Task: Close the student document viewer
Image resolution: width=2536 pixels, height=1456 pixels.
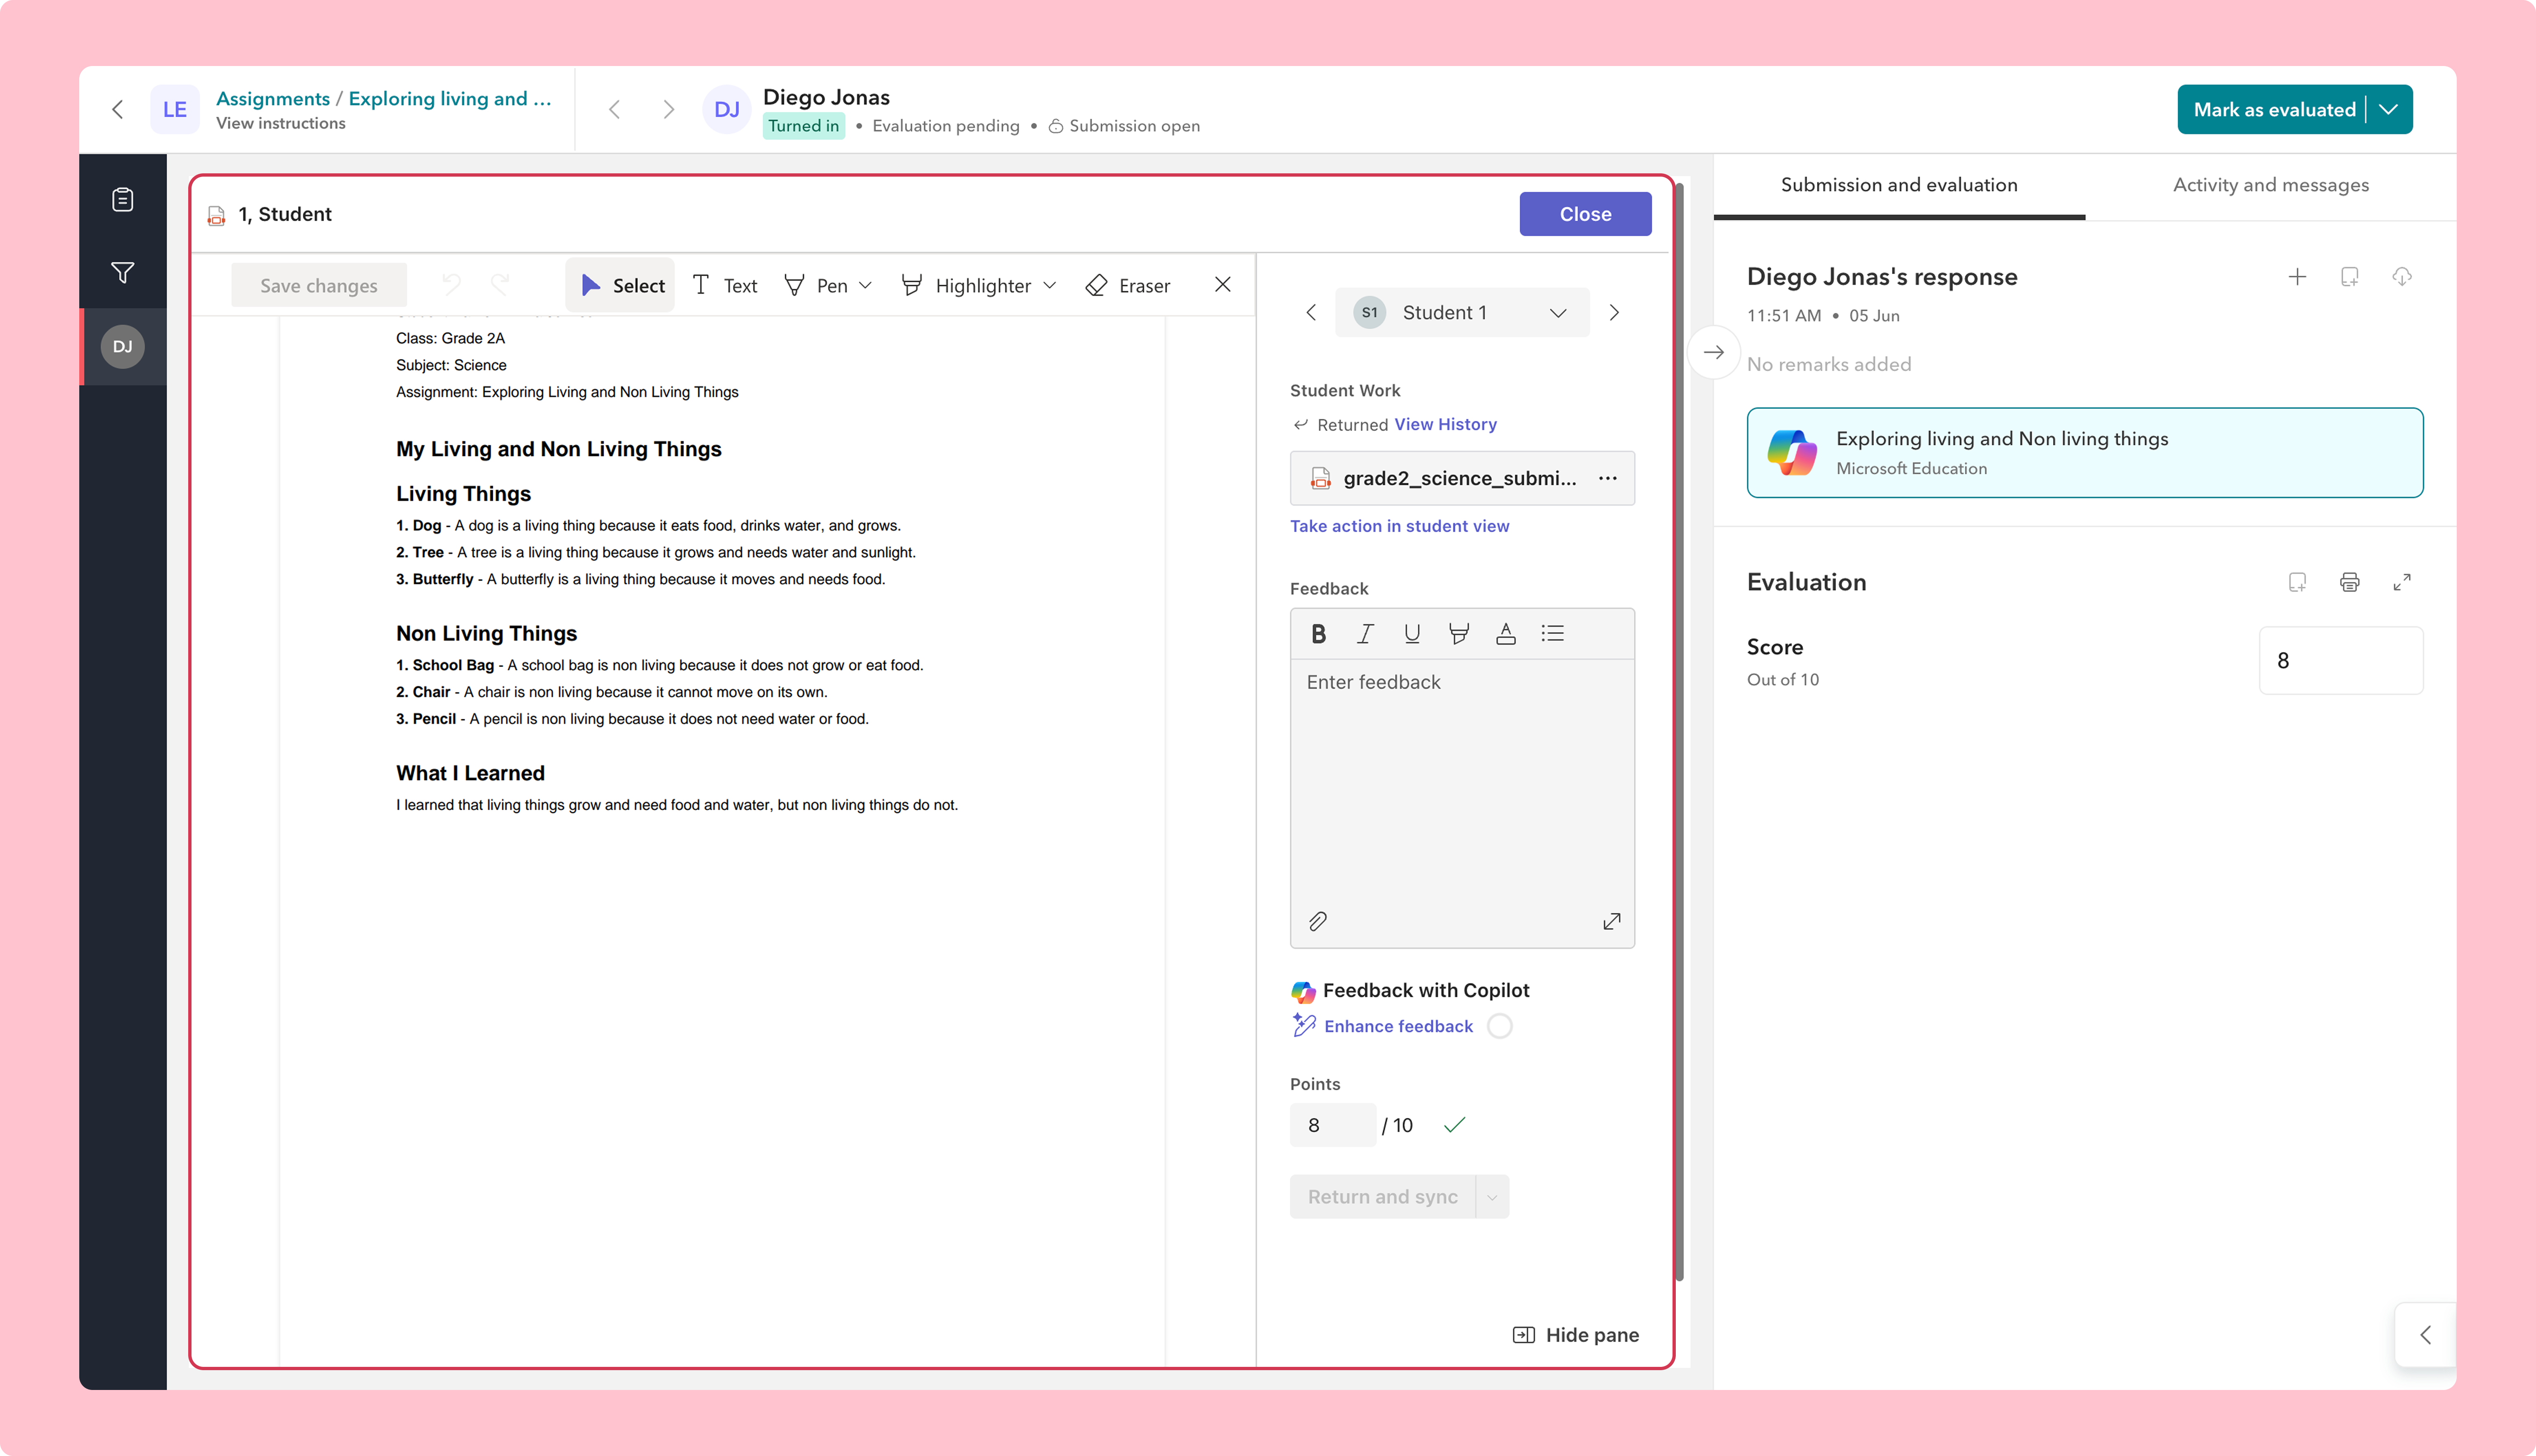Action: 1585,214
